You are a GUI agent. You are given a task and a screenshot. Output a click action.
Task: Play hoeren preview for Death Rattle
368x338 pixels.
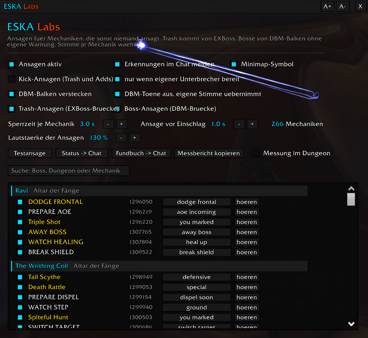click(x=247, y=287)
